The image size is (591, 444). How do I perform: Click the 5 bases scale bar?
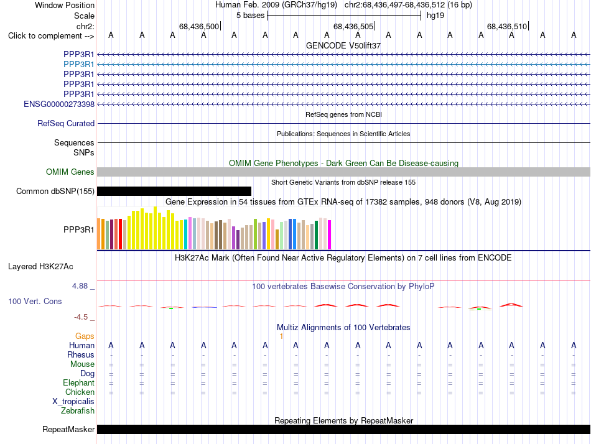[344, 16]
